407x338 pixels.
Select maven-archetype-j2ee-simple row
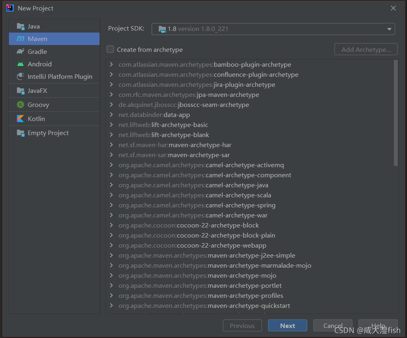(x=249, y=256)
